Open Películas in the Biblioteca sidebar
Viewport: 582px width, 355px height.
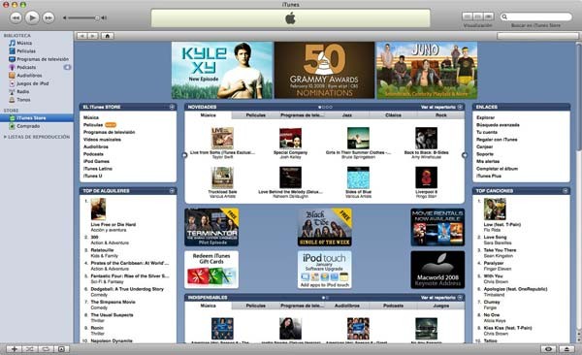[26, 51]
